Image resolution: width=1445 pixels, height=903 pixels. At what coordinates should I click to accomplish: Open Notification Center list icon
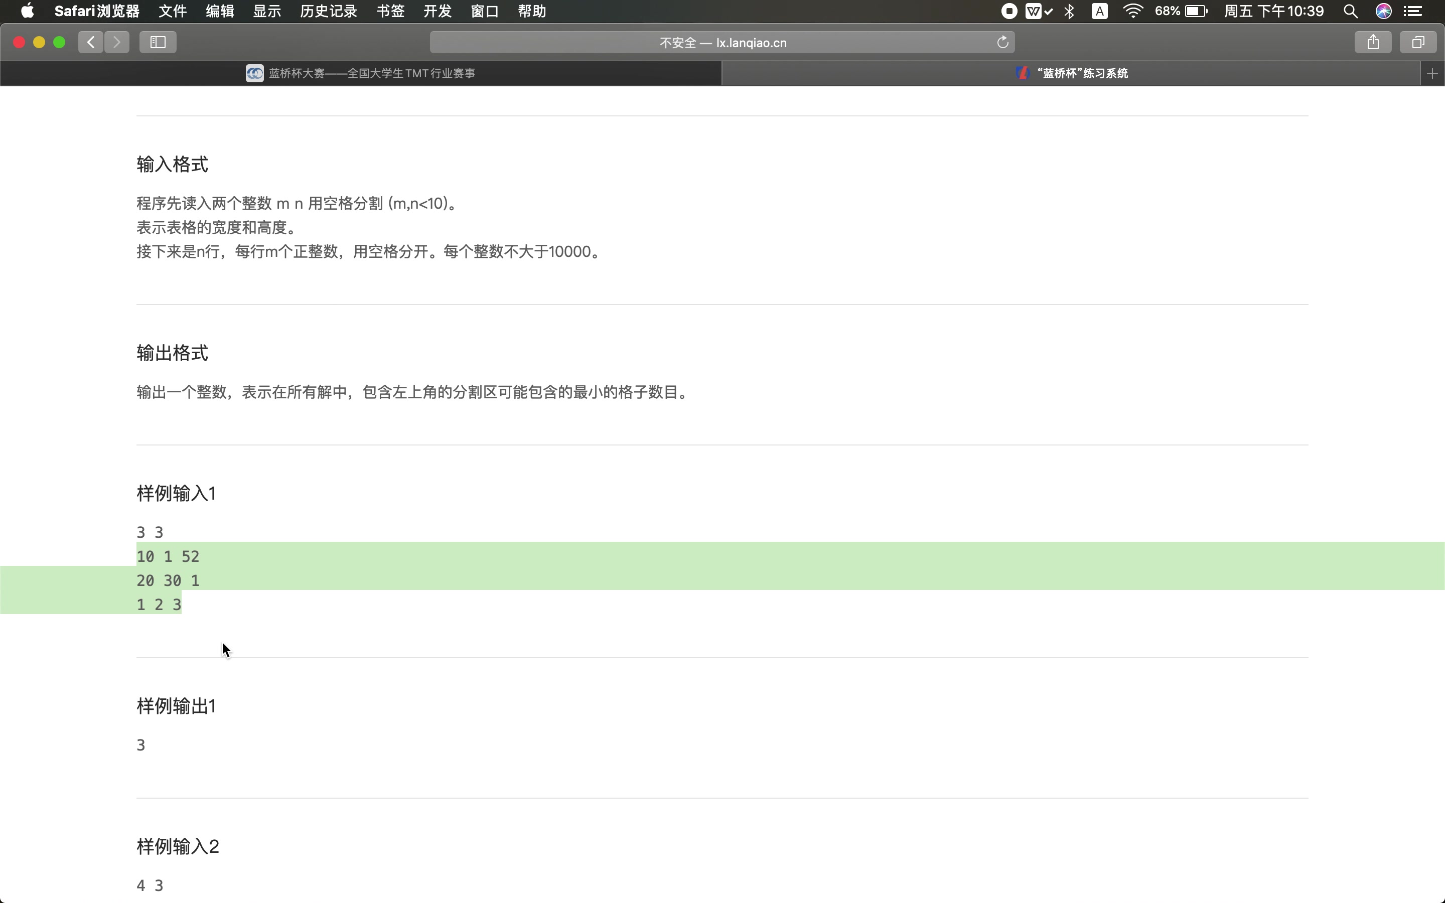click(1412, 11)
